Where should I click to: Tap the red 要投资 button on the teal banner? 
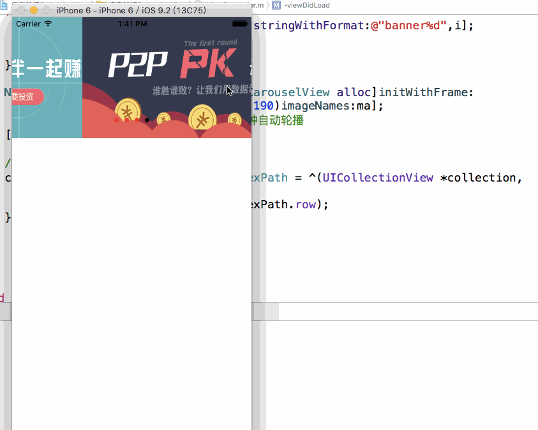coord(27,97)
